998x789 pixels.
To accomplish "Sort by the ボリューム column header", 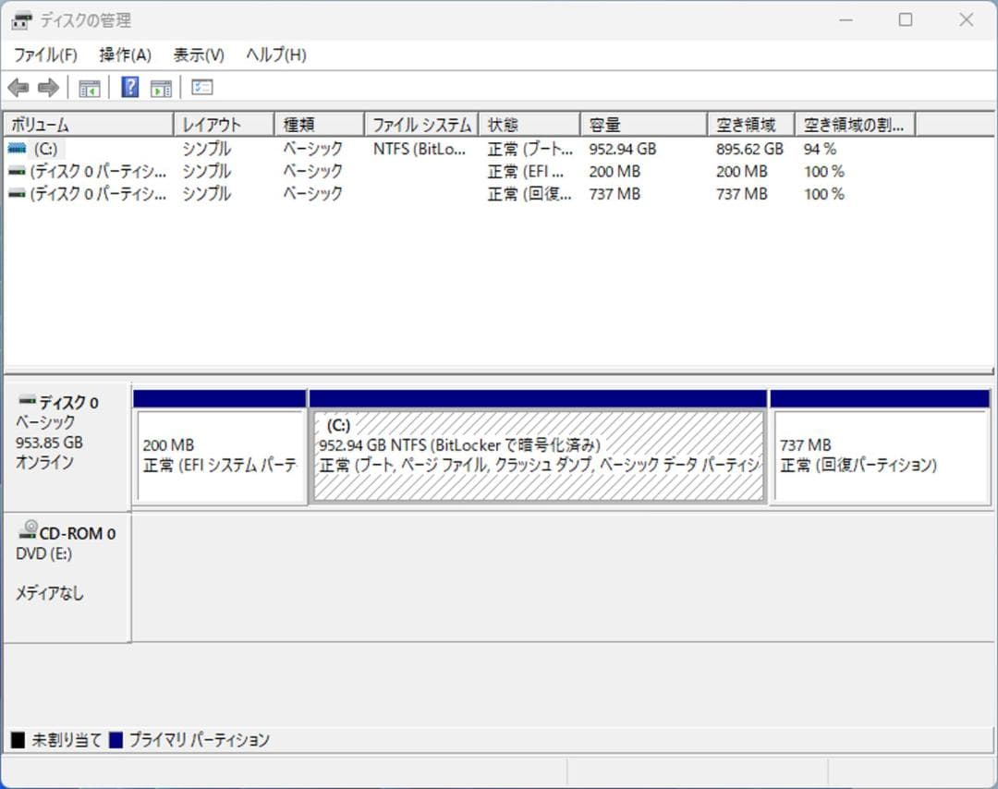I will coord(83,123).
